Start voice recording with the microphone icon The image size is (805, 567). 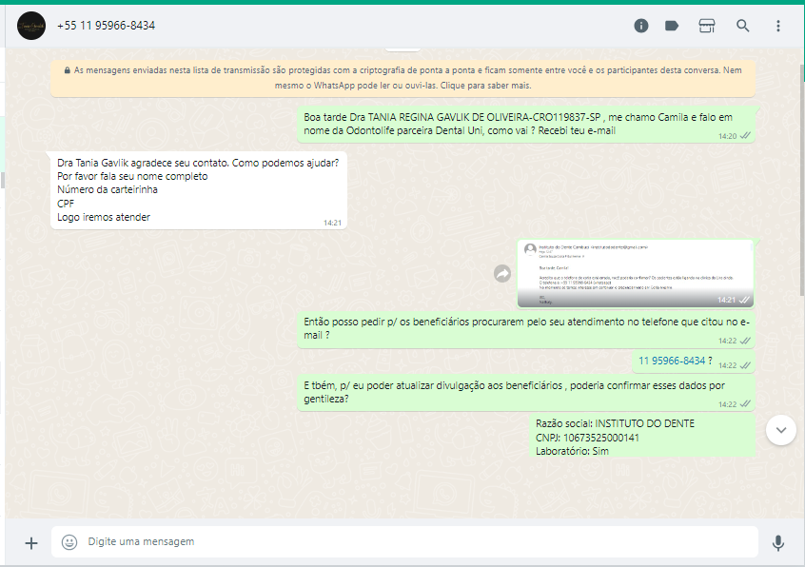click(778, 542)
